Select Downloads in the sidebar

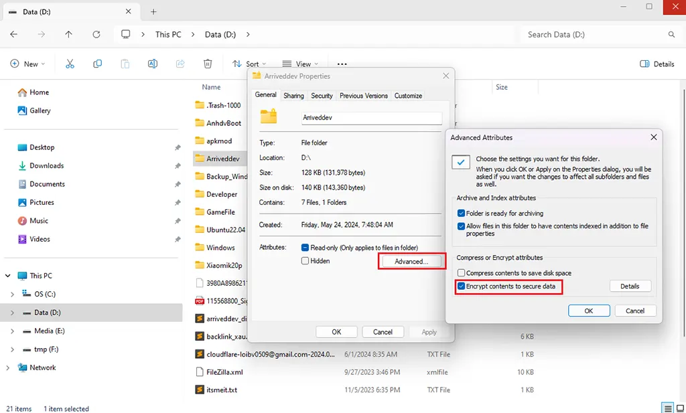[x=46, y=165]
